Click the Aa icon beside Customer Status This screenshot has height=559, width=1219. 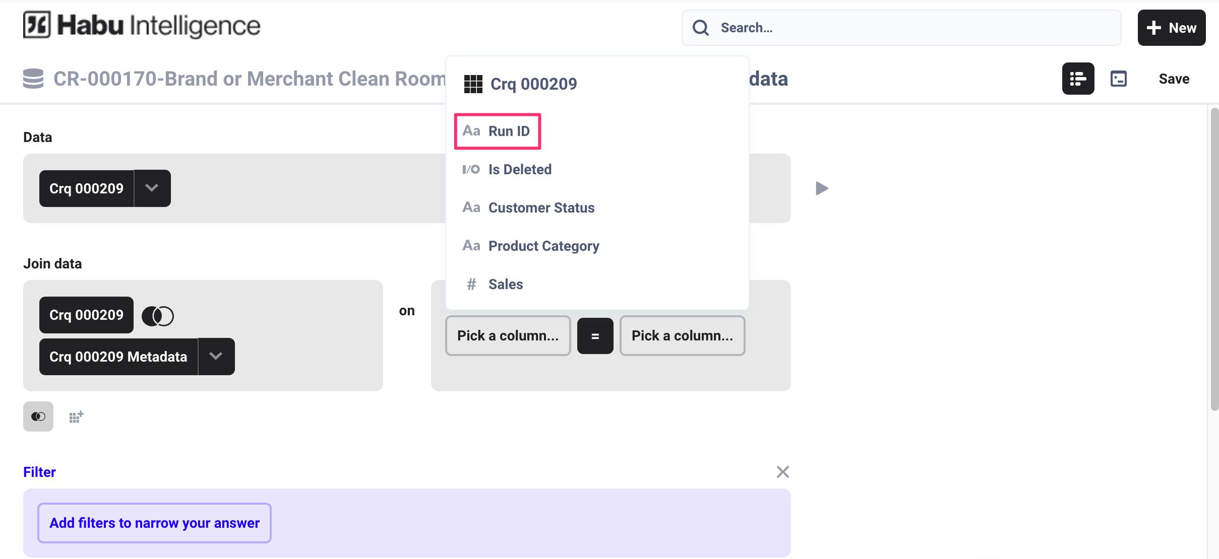tap(471, 207)
